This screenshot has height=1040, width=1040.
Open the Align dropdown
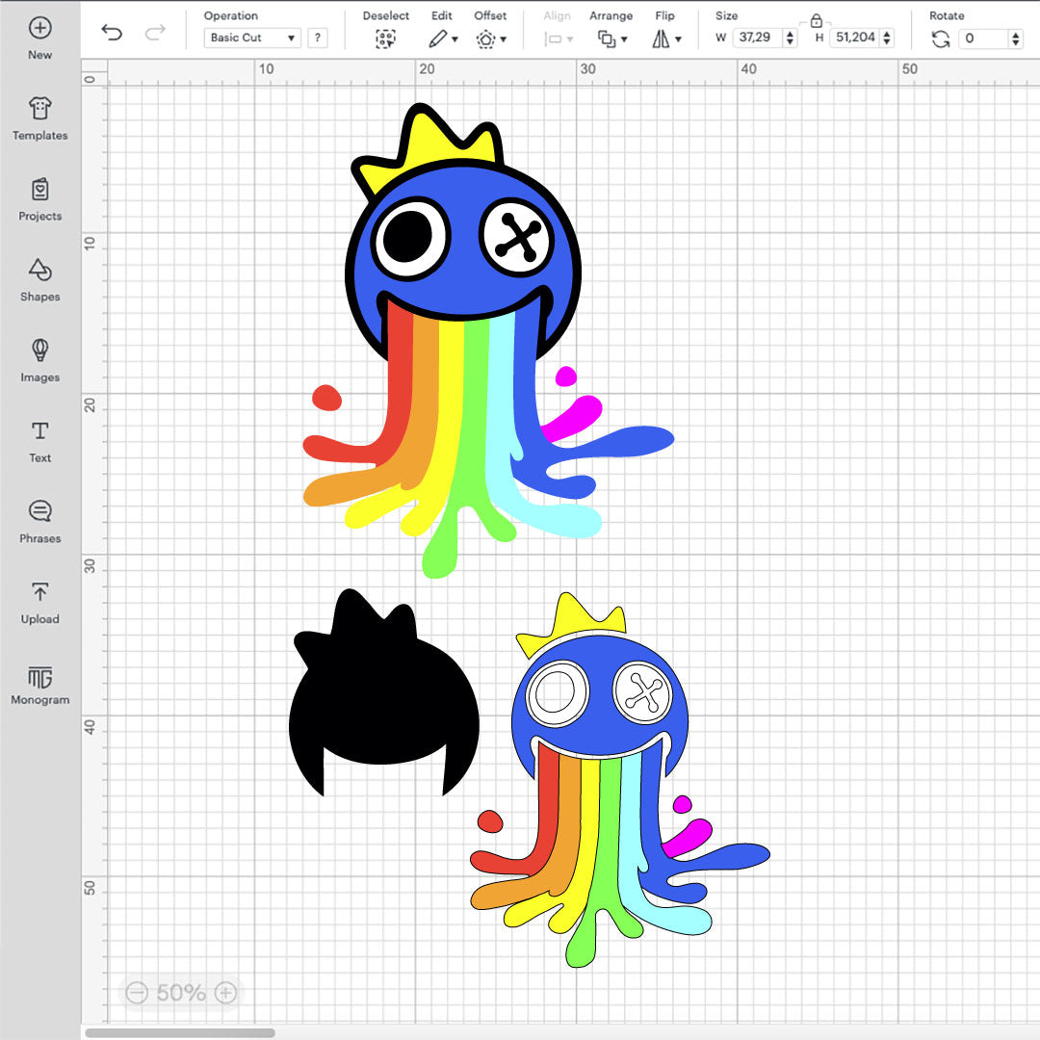pyautogui.click(x=558, y=39)
